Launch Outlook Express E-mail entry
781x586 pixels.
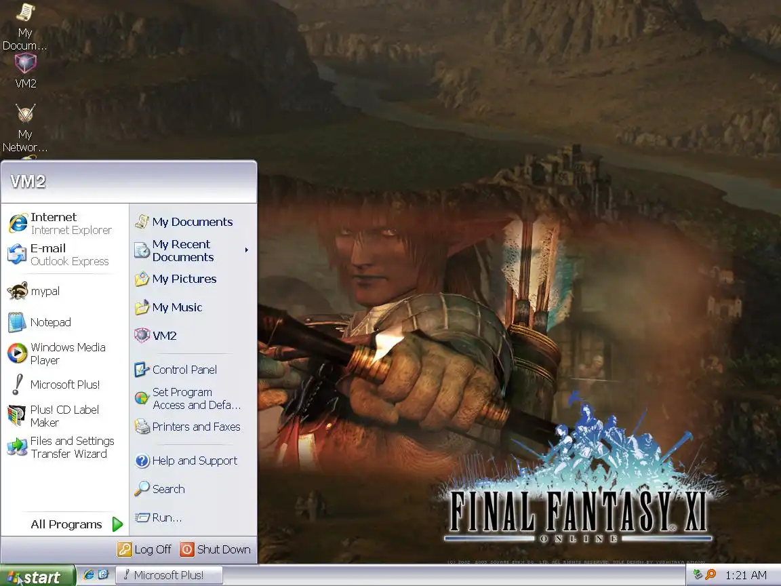[x=65, y=254]
